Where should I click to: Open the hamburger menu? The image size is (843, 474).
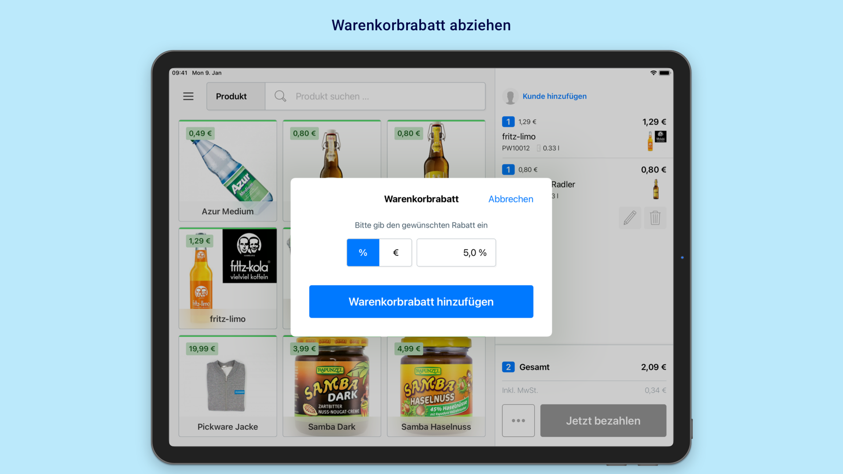coord(188,96)
